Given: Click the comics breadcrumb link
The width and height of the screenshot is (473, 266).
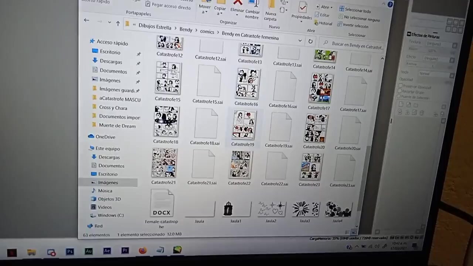Looking at the screenshot, I should (207, 32).
